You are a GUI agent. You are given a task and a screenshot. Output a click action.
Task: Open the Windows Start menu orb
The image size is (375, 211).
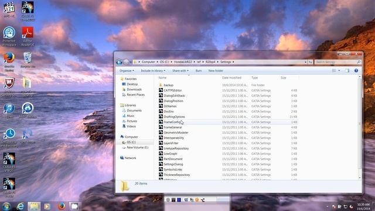click(x=6, y=206)
